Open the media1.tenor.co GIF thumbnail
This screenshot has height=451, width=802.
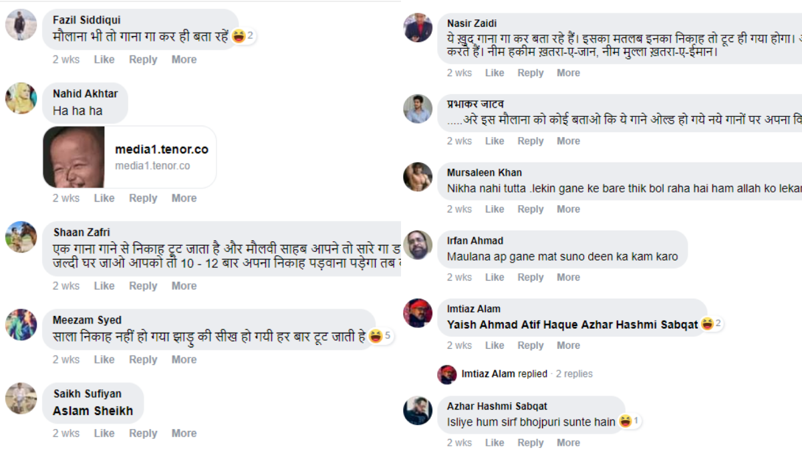coord(74,157)
